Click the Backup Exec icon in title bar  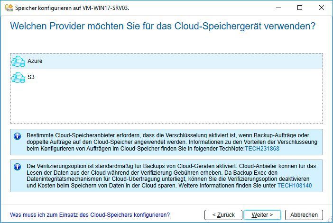[x=9, y=8]
